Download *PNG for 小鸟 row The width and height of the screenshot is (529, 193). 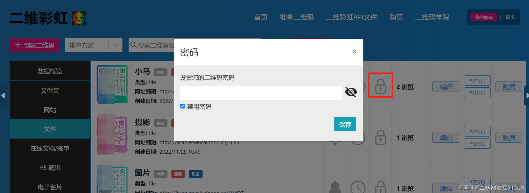[477, 81]
